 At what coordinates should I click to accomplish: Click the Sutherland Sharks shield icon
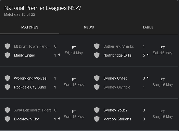[x=97, y=46]
